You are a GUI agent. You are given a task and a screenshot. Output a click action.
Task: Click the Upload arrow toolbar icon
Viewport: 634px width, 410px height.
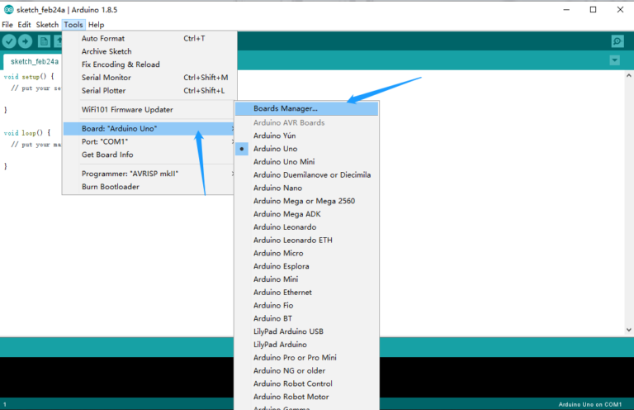(x=26, y=41)
